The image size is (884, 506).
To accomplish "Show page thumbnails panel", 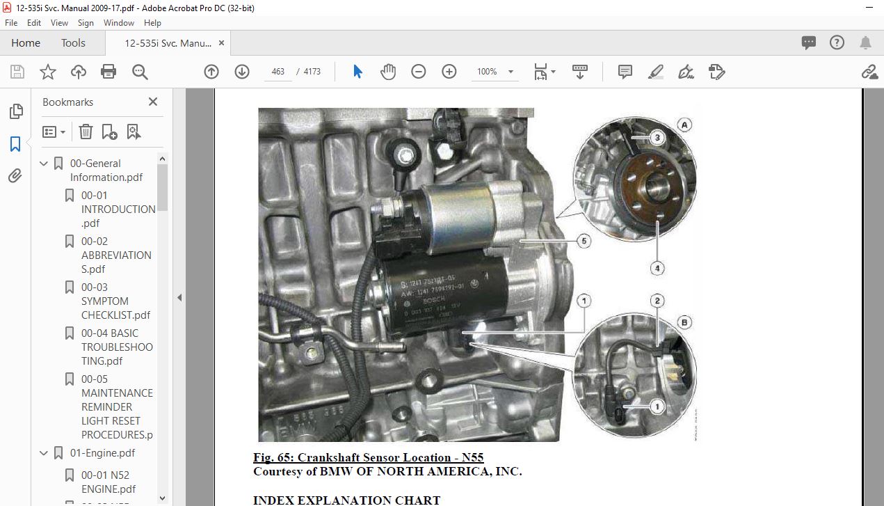I will [15, 111].
